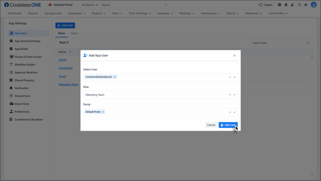The height and width of the screenshot is (181, 321).
Task: Expand the Role dropdown arrow
Action: click(x=234, y=95)
